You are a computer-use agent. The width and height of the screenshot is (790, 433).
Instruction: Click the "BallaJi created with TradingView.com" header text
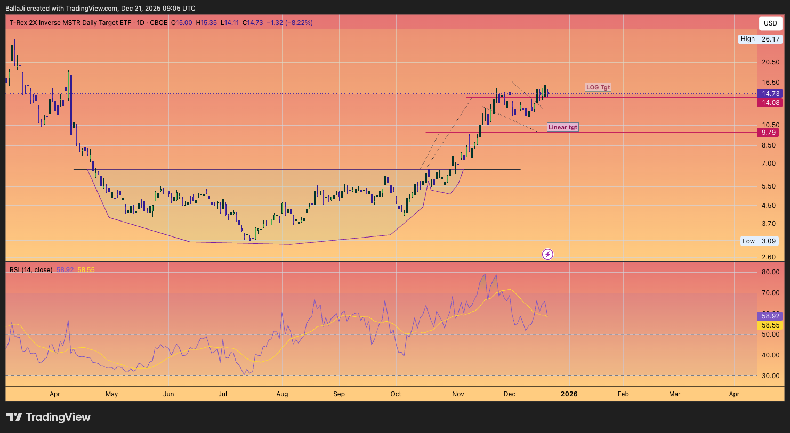click(x=61, y=9)
